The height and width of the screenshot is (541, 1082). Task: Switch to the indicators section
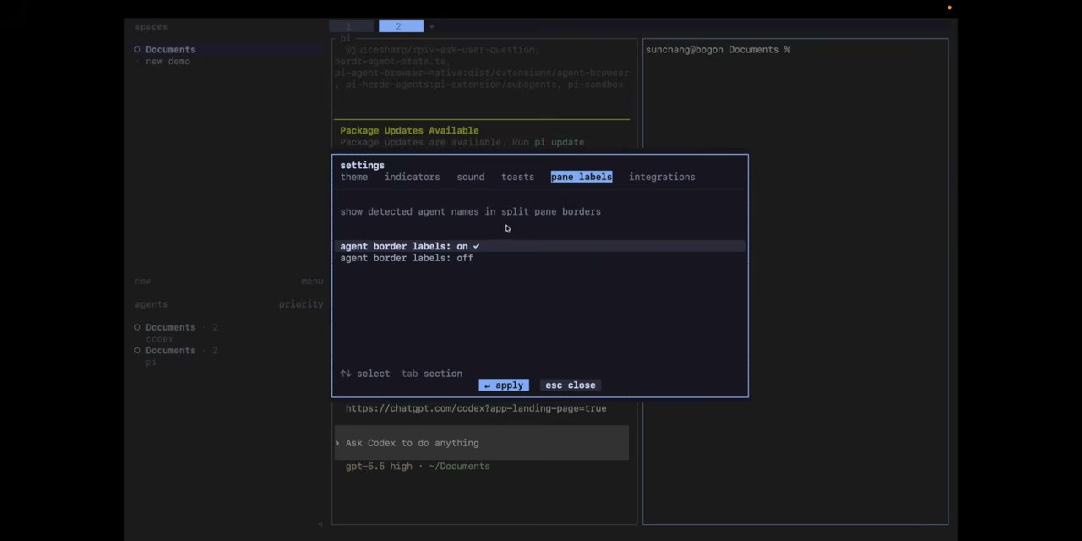(x=412, y=177)
